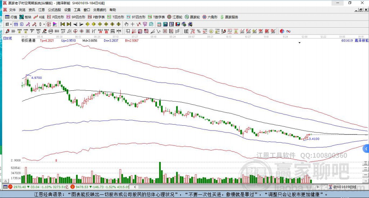Open the 文件 menu

(x=12, y=10)
